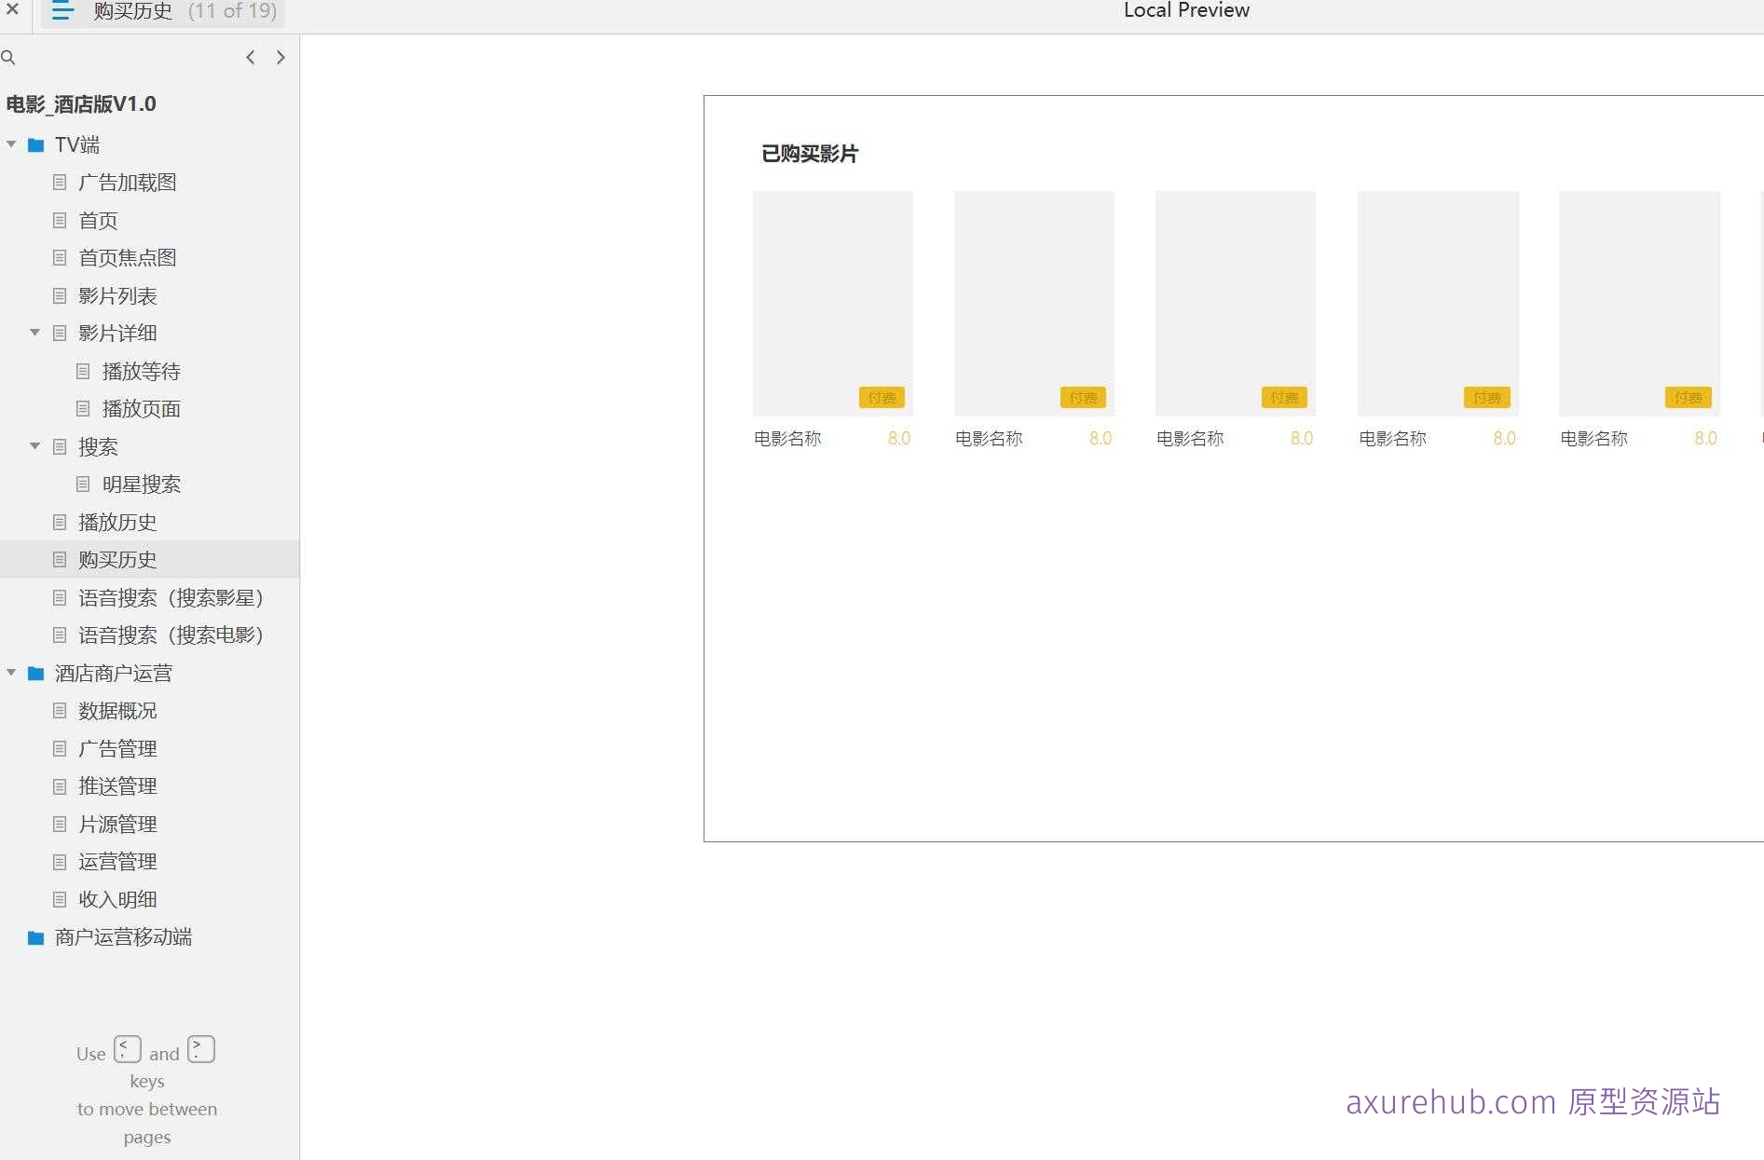Open the 搜索 page
This screenshot has width=1764, height=1160.
(x=98, y=447)
